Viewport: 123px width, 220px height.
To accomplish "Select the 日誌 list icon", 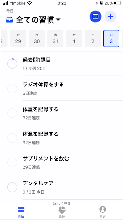I will point(21,209).
